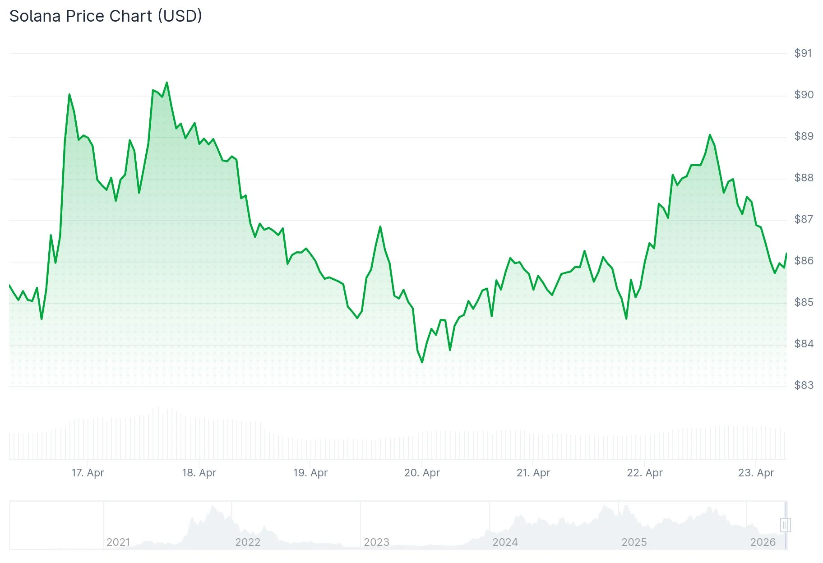
Task: Click the 22. Apr date axis label
Action: pos(645,473)
